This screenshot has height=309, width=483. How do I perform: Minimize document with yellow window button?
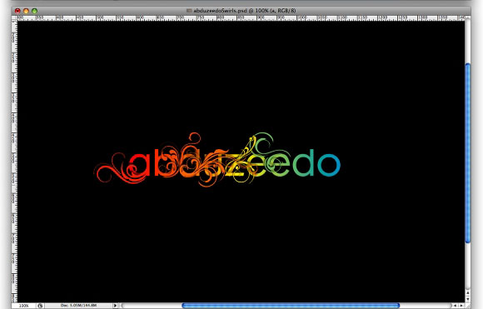click(26, 11)
